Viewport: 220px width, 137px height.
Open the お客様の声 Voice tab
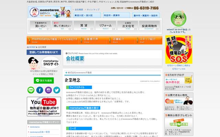coord(92,40)
